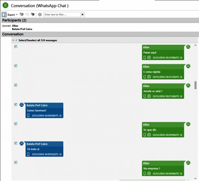This screenshot has width=199, height=181.
Task: Uncheck the 'Como faremos?' message checkbox
Action: tap(16, 104)
